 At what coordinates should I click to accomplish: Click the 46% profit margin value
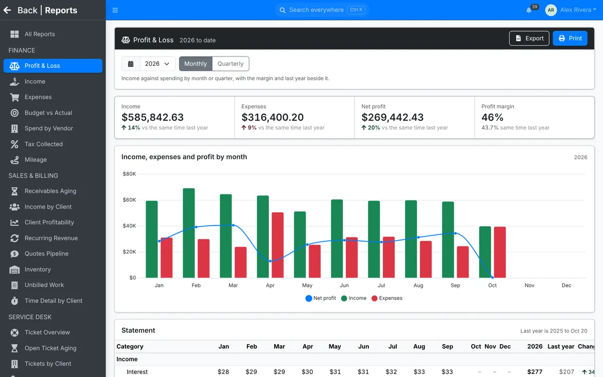tap(492, 117)
